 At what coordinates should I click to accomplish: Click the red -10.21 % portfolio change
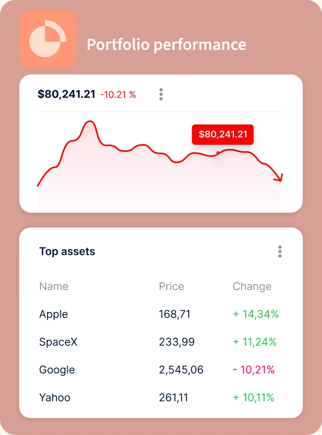118,95
